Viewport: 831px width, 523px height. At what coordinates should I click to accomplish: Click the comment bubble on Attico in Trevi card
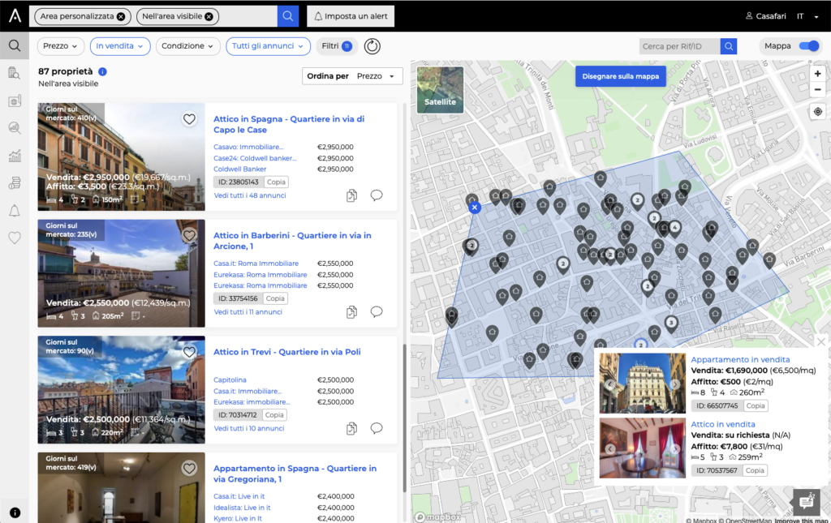(377, 428)
